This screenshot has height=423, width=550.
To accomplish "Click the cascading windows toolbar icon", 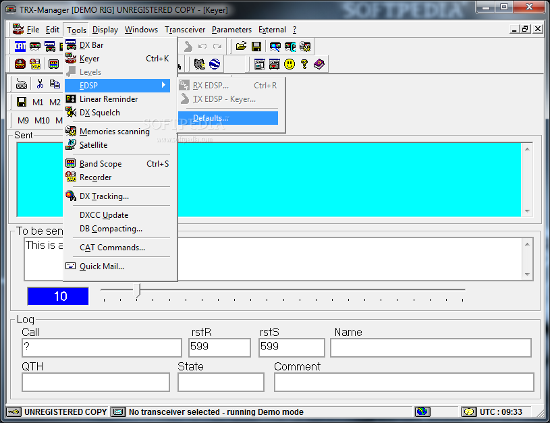I will click(x=260, y=64).
